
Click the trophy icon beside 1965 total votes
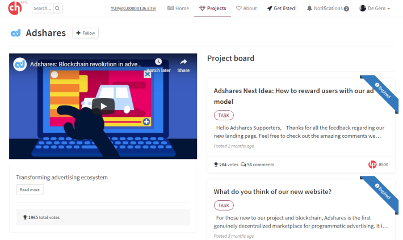(x=25, y=217)
